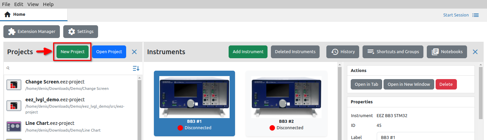Click BB3 #2 red disconnected indicator
Screen dimensions: 487x140
(x=272, y=128)
